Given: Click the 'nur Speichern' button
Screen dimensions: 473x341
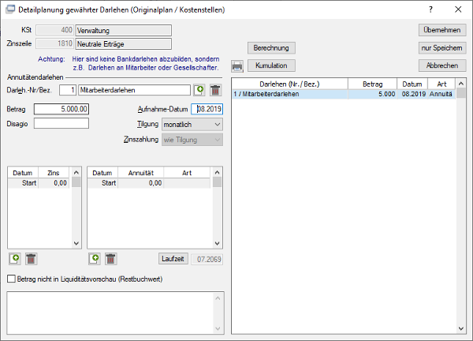Looking at the screenshot, I should (442, 47).
